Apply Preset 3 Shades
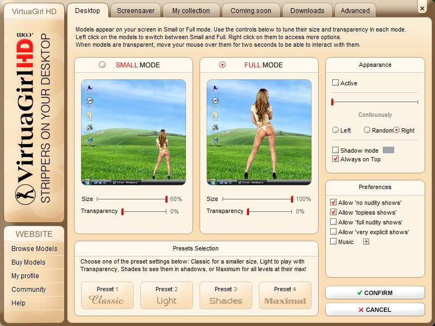The height and width of the screenshot is (326, 435). tap(226, 296)
